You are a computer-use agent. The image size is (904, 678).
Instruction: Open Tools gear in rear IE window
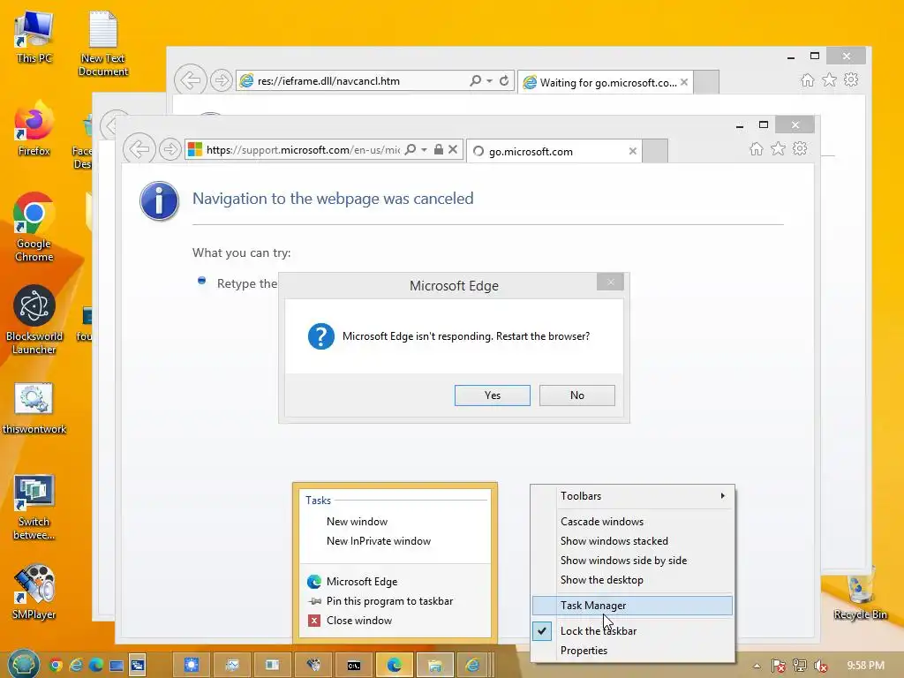pos(851,79)
